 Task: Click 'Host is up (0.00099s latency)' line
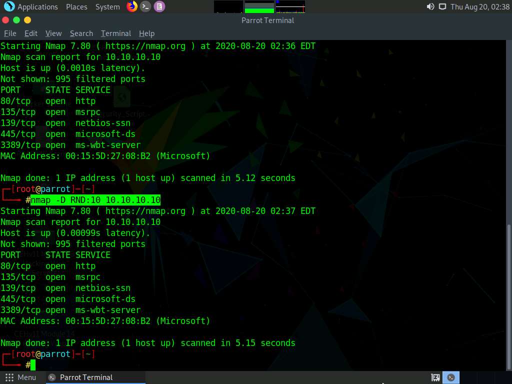[75, 233]
